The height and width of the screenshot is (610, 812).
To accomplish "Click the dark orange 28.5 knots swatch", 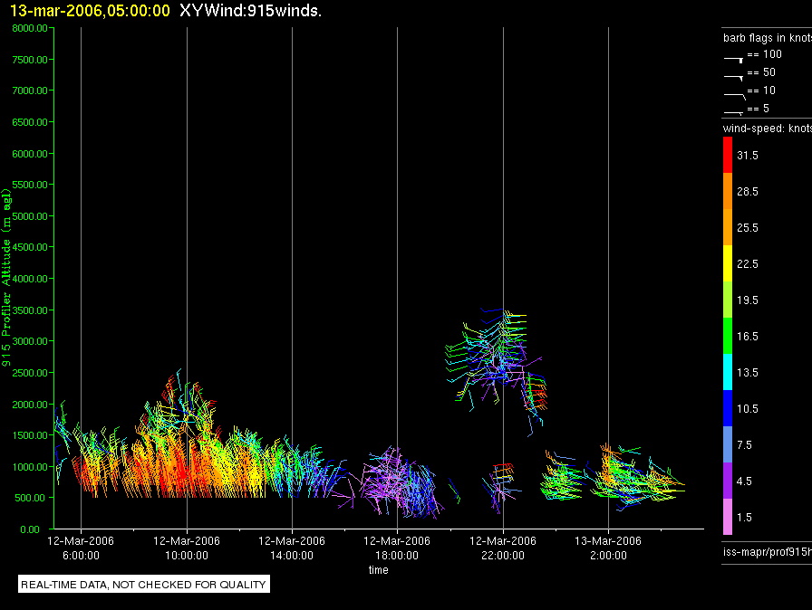I will click(x=728, y=191).
